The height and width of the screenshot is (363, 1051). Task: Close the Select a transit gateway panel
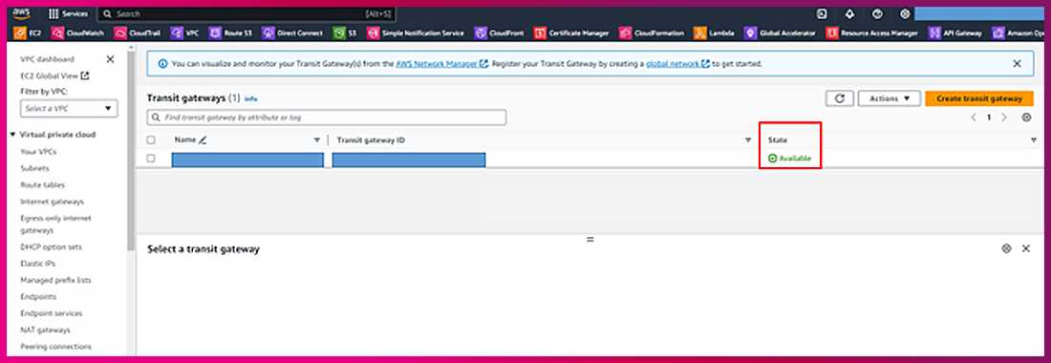click(1025, 248)
